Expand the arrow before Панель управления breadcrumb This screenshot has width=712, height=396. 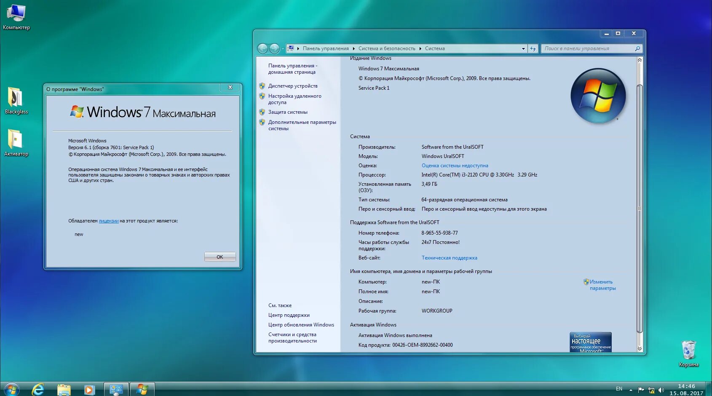(x=298, y=48)
